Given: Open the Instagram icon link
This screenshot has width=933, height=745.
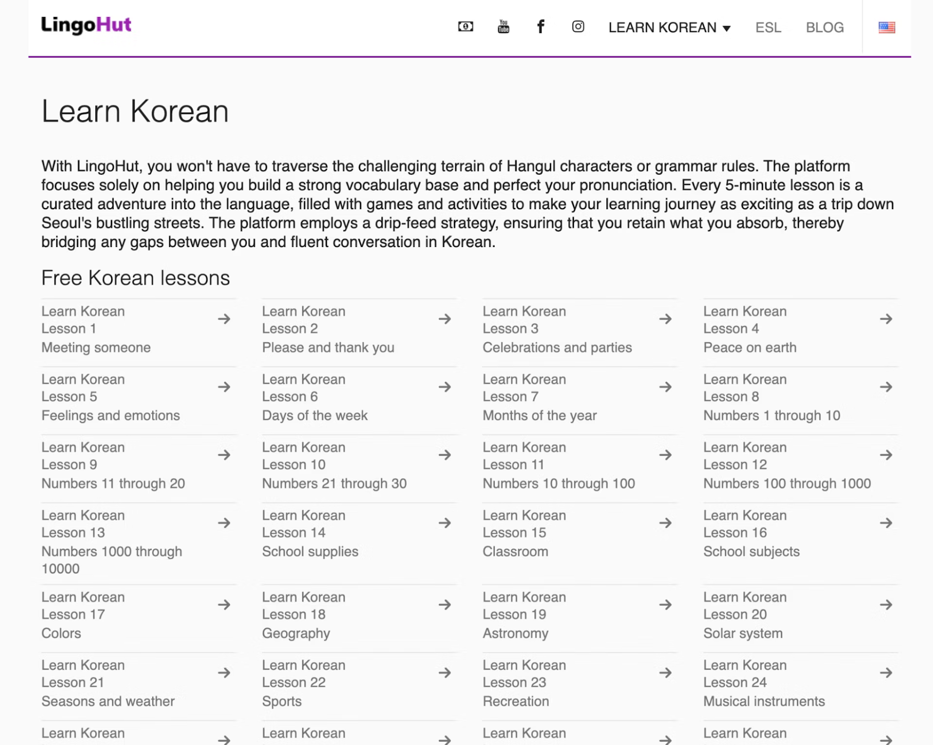Looking at the screenshot, I should 578,27.
